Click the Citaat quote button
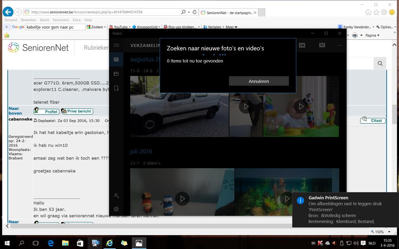The height and width of the screenshot is (249, 399). tap(373, 121)
